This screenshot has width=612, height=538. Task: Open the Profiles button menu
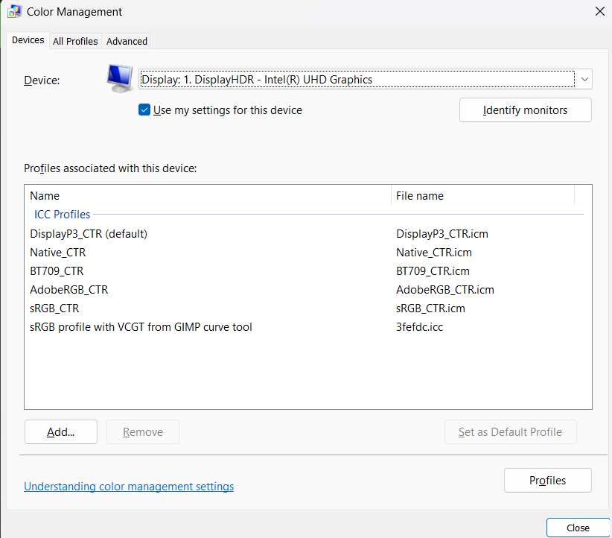(548, 480)
